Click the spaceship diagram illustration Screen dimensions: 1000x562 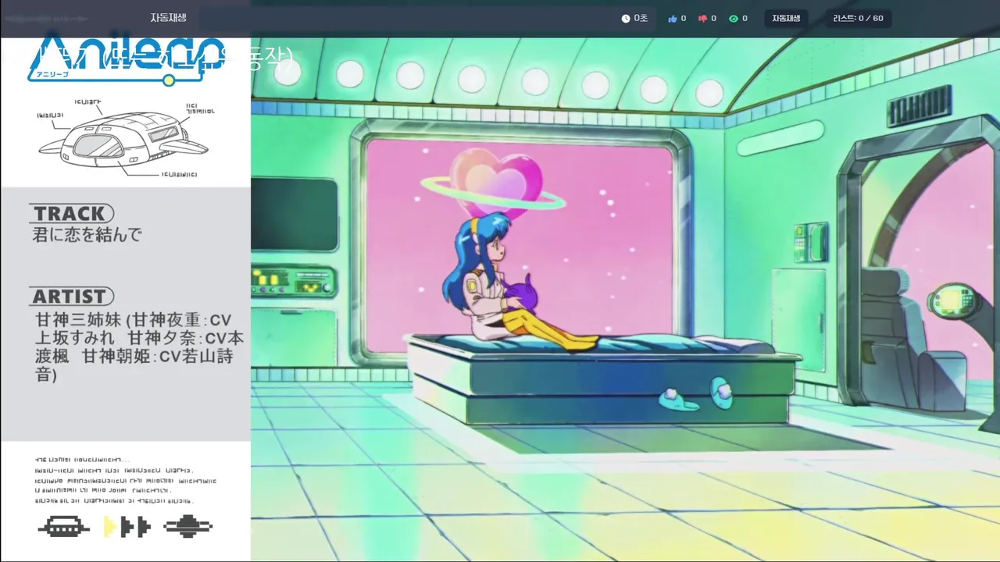point(125,138)
